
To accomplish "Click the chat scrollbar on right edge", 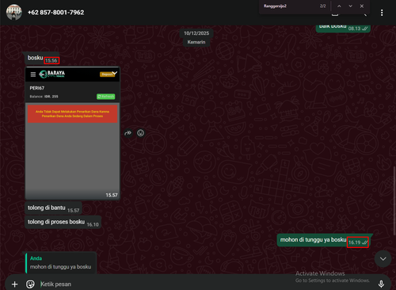I will (x=394, y=200).
